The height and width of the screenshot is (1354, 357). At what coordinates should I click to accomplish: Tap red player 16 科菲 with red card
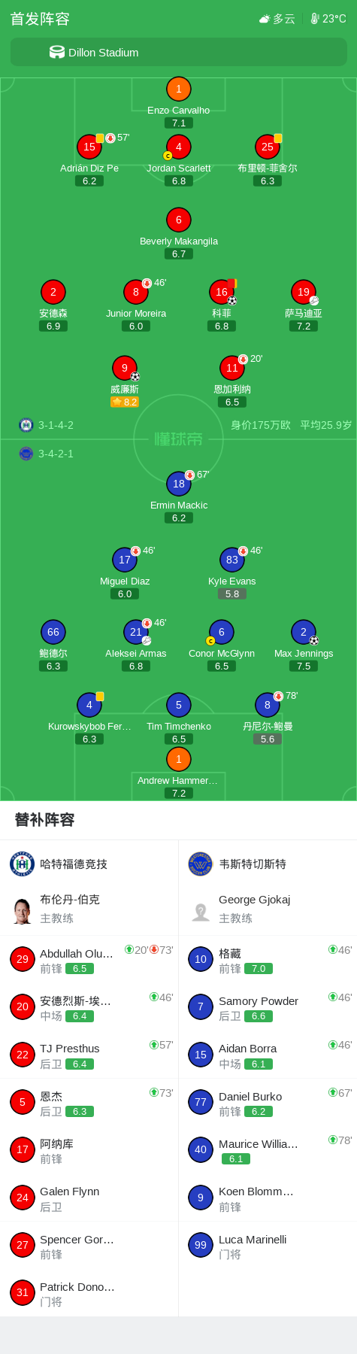[222, 292]
